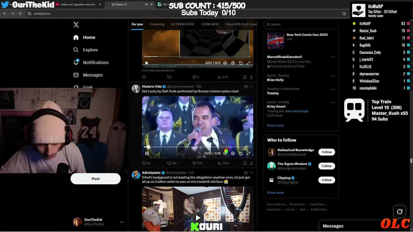This screenshot has height=232, width=413.
Task: Open Historic Vids profile avatar
Action: (136, 89)
